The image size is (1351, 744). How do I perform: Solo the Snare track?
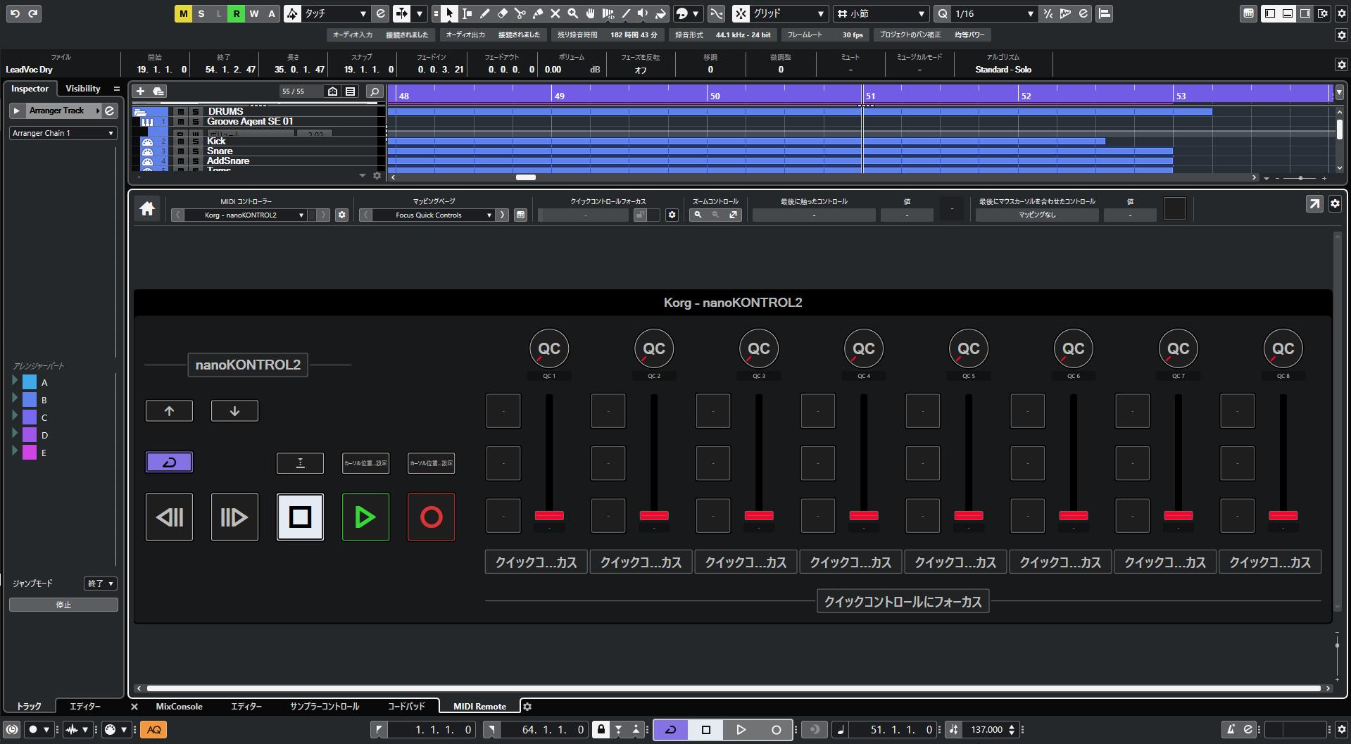(196, 151)
